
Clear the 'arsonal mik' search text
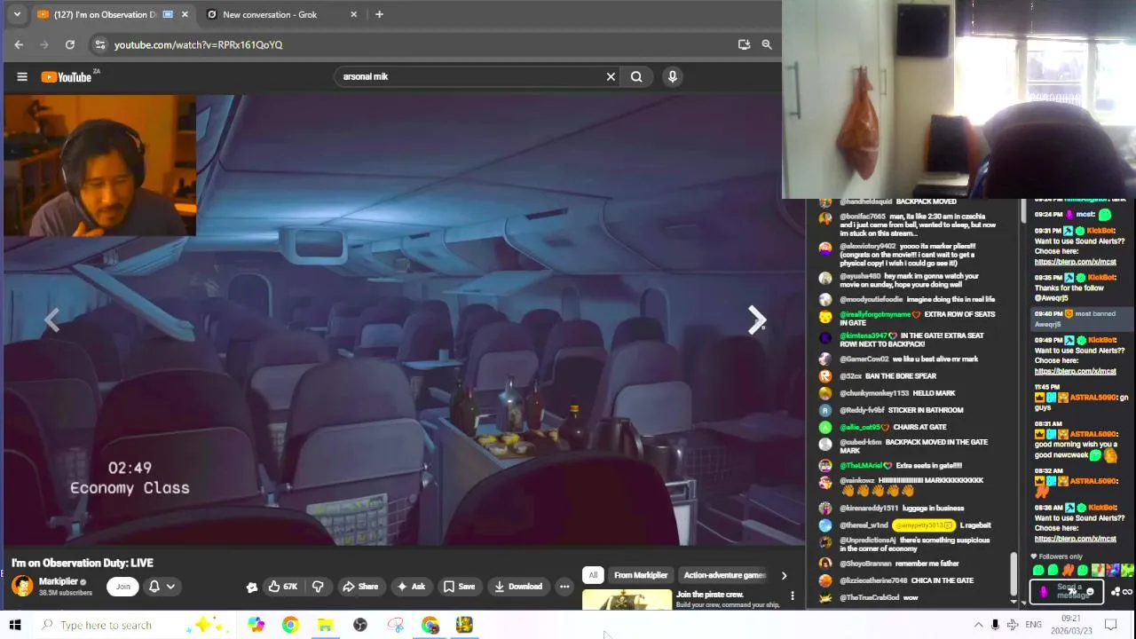pos(611,76)
